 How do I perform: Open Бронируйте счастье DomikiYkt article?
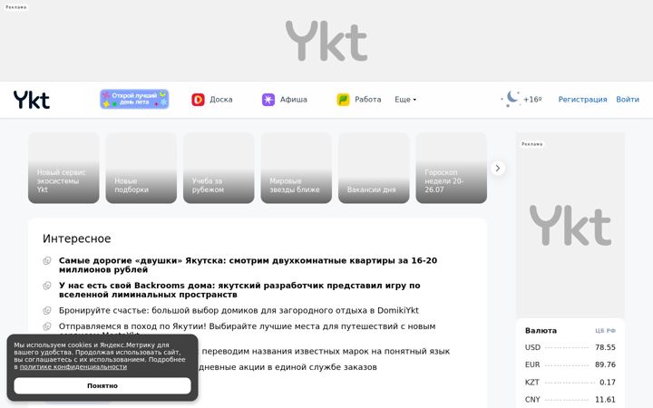pos(239,310)
